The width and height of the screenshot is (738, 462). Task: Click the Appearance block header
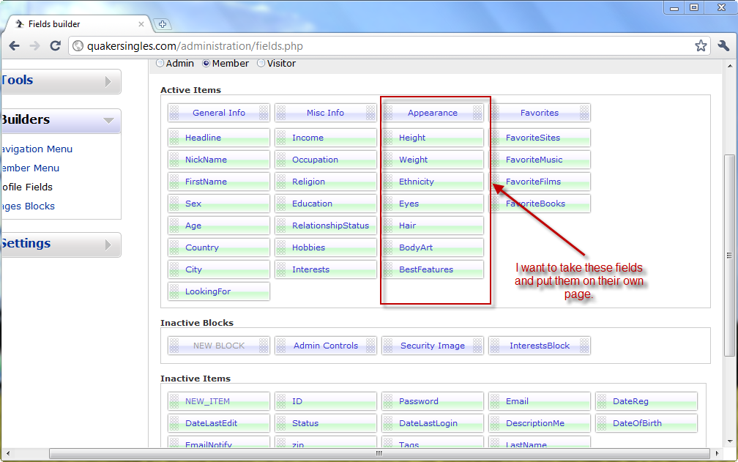point(432,113)
